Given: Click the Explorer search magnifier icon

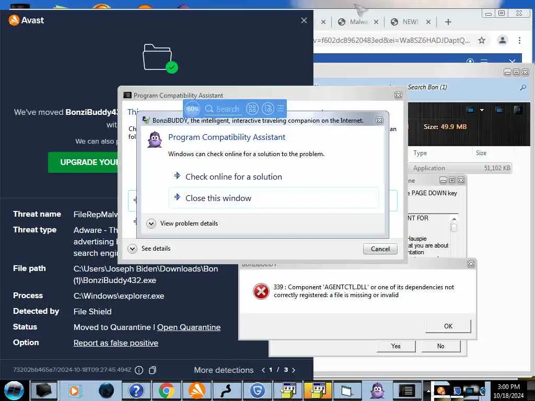Looking at the screenshot, I should [x=522, y=88].
